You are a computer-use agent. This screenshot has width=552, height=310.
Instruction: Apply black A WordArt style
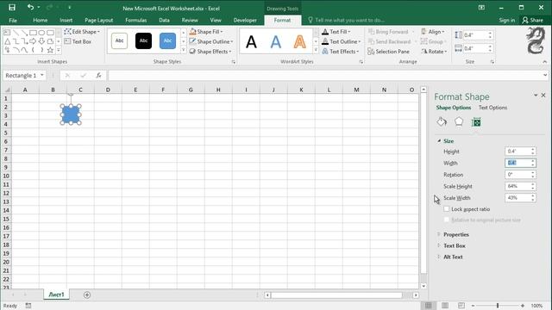[x=251, y=42]
